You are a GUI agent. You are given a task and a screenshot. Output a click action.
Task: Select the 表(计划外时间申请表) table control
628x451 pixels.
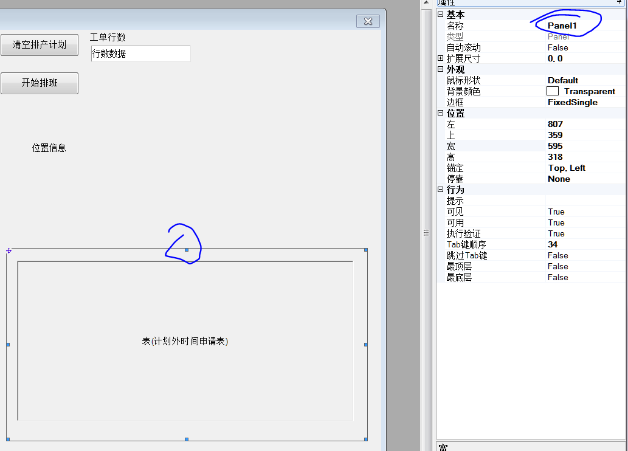click(185, 341)
